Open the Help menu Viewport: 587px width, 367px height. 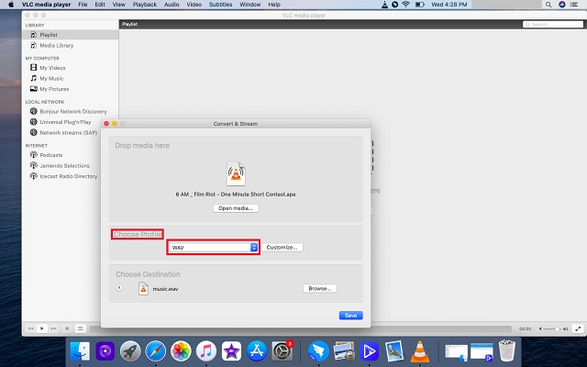pyautogui.click(x=274, y=5)
